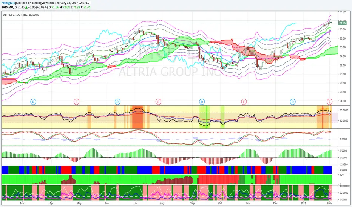Image resolution: width=352 pixels, height=207 pixels.
Task: Click the 56.00 price axis label
Action: click(x=343, y=92)
